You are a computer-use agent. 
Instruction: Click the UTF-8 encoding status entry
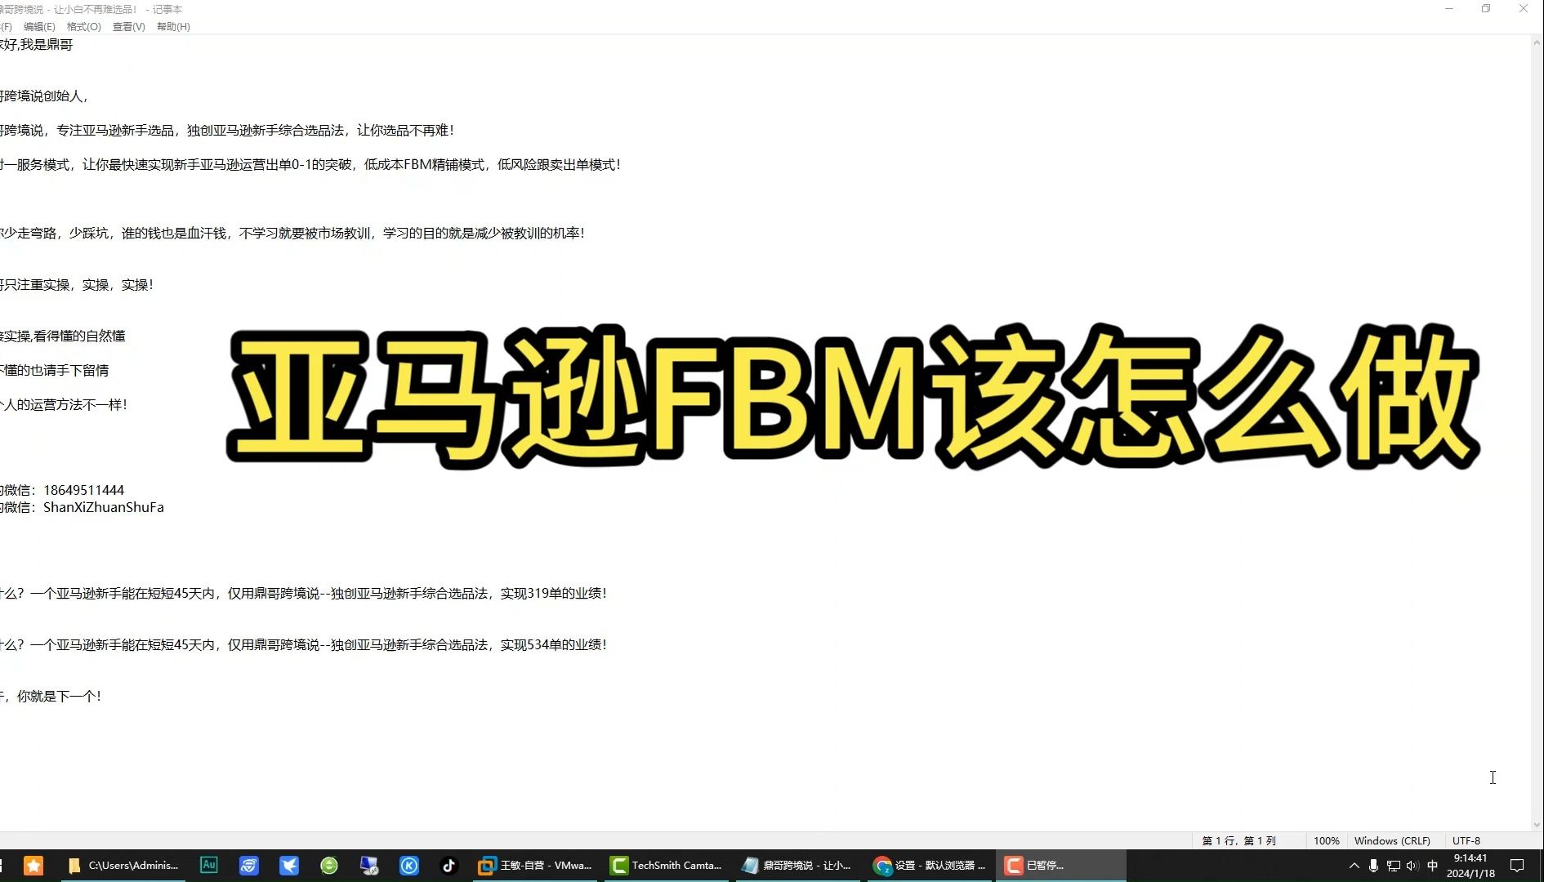1466,840
